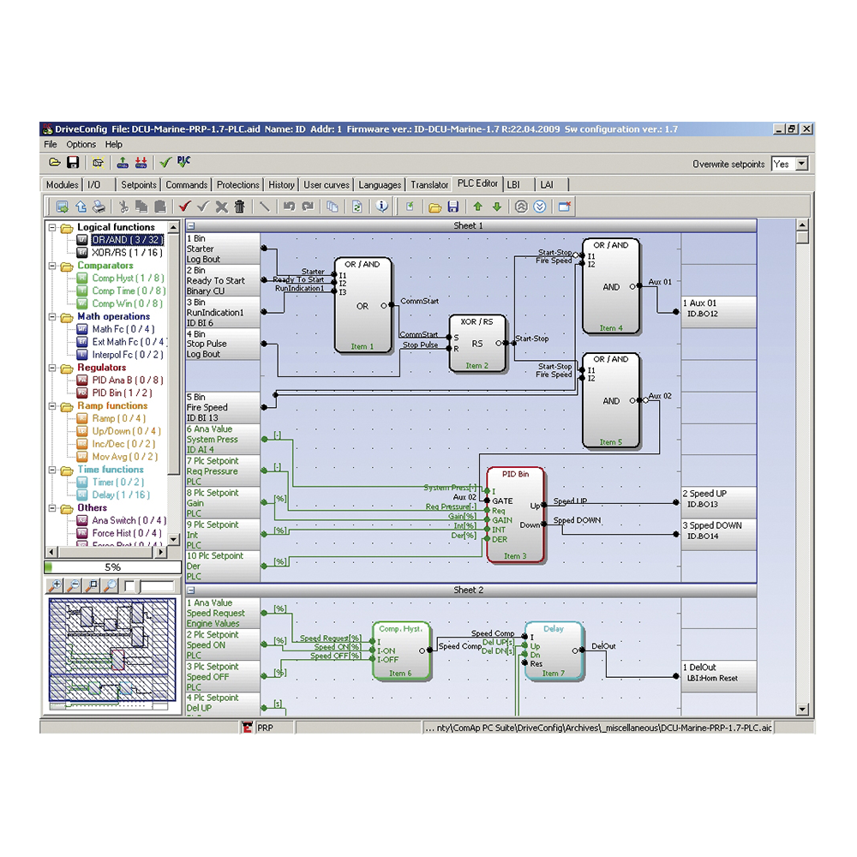Collapse the Logical functions folder

pyautogui.click(x=53, y=226)
